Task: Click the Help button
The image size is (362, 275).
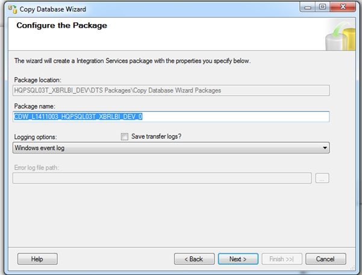Action: coord(37,259)
